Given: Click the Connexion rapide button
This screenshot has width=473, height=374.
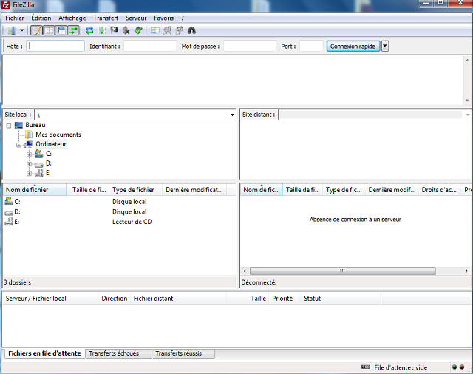Looking at the screenshot, I should pyautogui.click(x=353, y=46).
